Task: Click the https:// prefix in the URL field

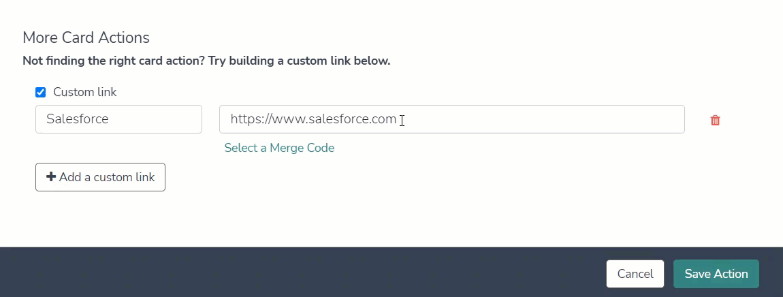Action: click(x=250, y=119)
